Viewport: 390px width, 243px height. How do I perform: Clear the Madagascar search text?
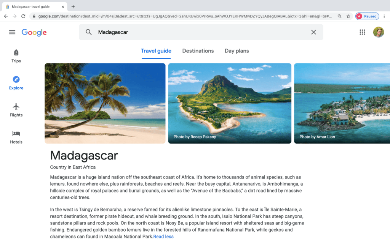pyautogui.click(x=313, y=32)
